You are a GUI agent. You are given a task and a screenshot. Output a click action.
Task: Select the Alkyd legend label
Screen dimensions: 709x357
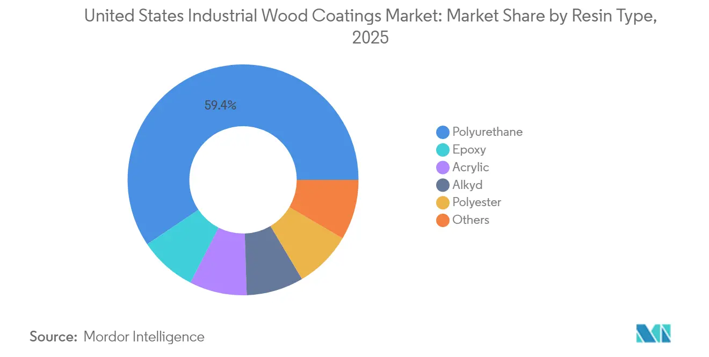click(x=468, y=185)
